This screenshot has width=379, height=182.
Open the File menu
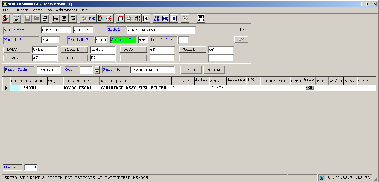pyautogui.click(x=6, y=10)
